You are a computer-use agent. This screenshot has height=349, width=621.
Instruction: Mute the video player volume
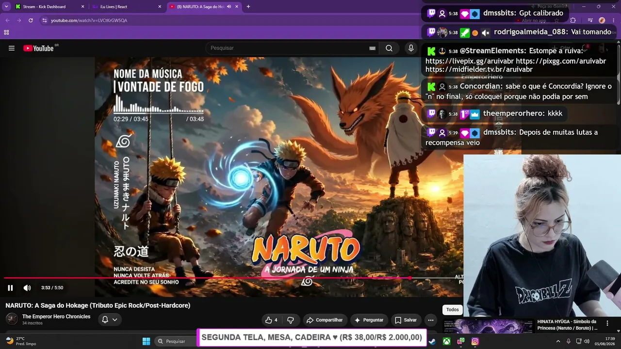[27, 287]
